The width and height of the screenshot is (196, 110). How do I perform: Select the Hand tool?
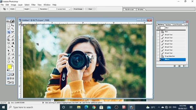coord(9,61)
